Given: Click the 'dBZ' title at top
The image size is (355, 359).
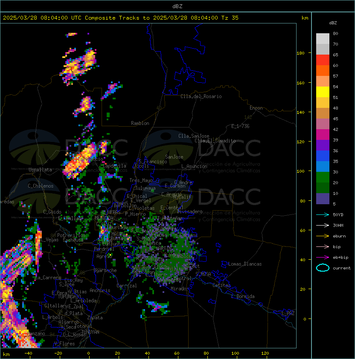Looking at the screenshot, I should pos(177,6).
